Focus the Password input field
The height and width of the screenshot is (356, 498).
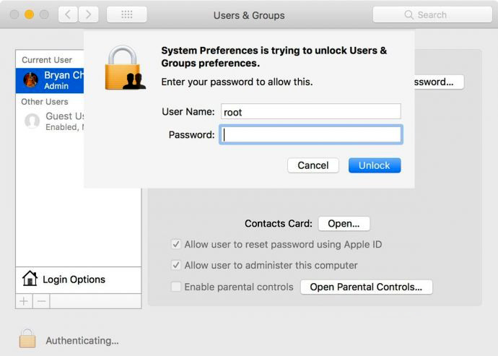pos(311,135)
